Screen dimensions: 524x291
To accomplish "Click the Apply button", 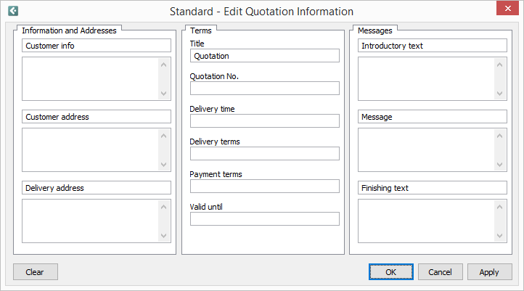I will tap(489, 272).
